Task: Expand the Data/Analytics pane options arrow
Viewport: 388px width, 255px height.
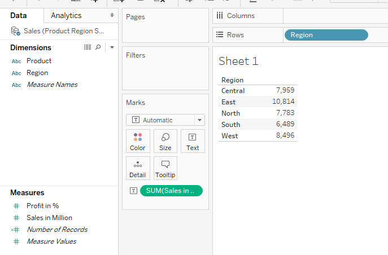Action: [112, 16]
